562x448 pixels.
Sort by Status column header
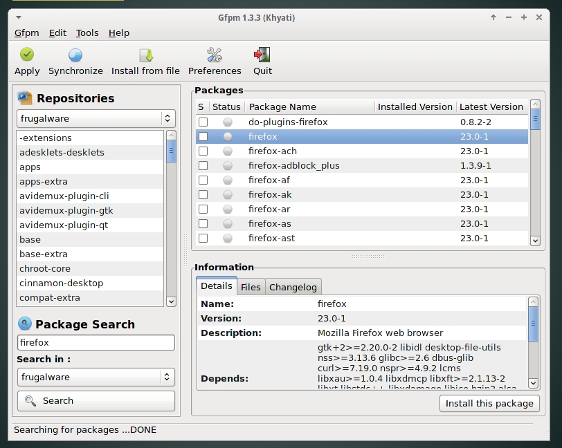226,106
